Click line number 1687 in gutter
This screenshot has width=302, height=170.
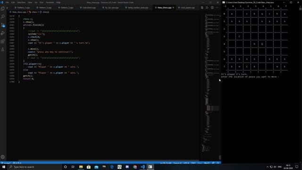12,43
